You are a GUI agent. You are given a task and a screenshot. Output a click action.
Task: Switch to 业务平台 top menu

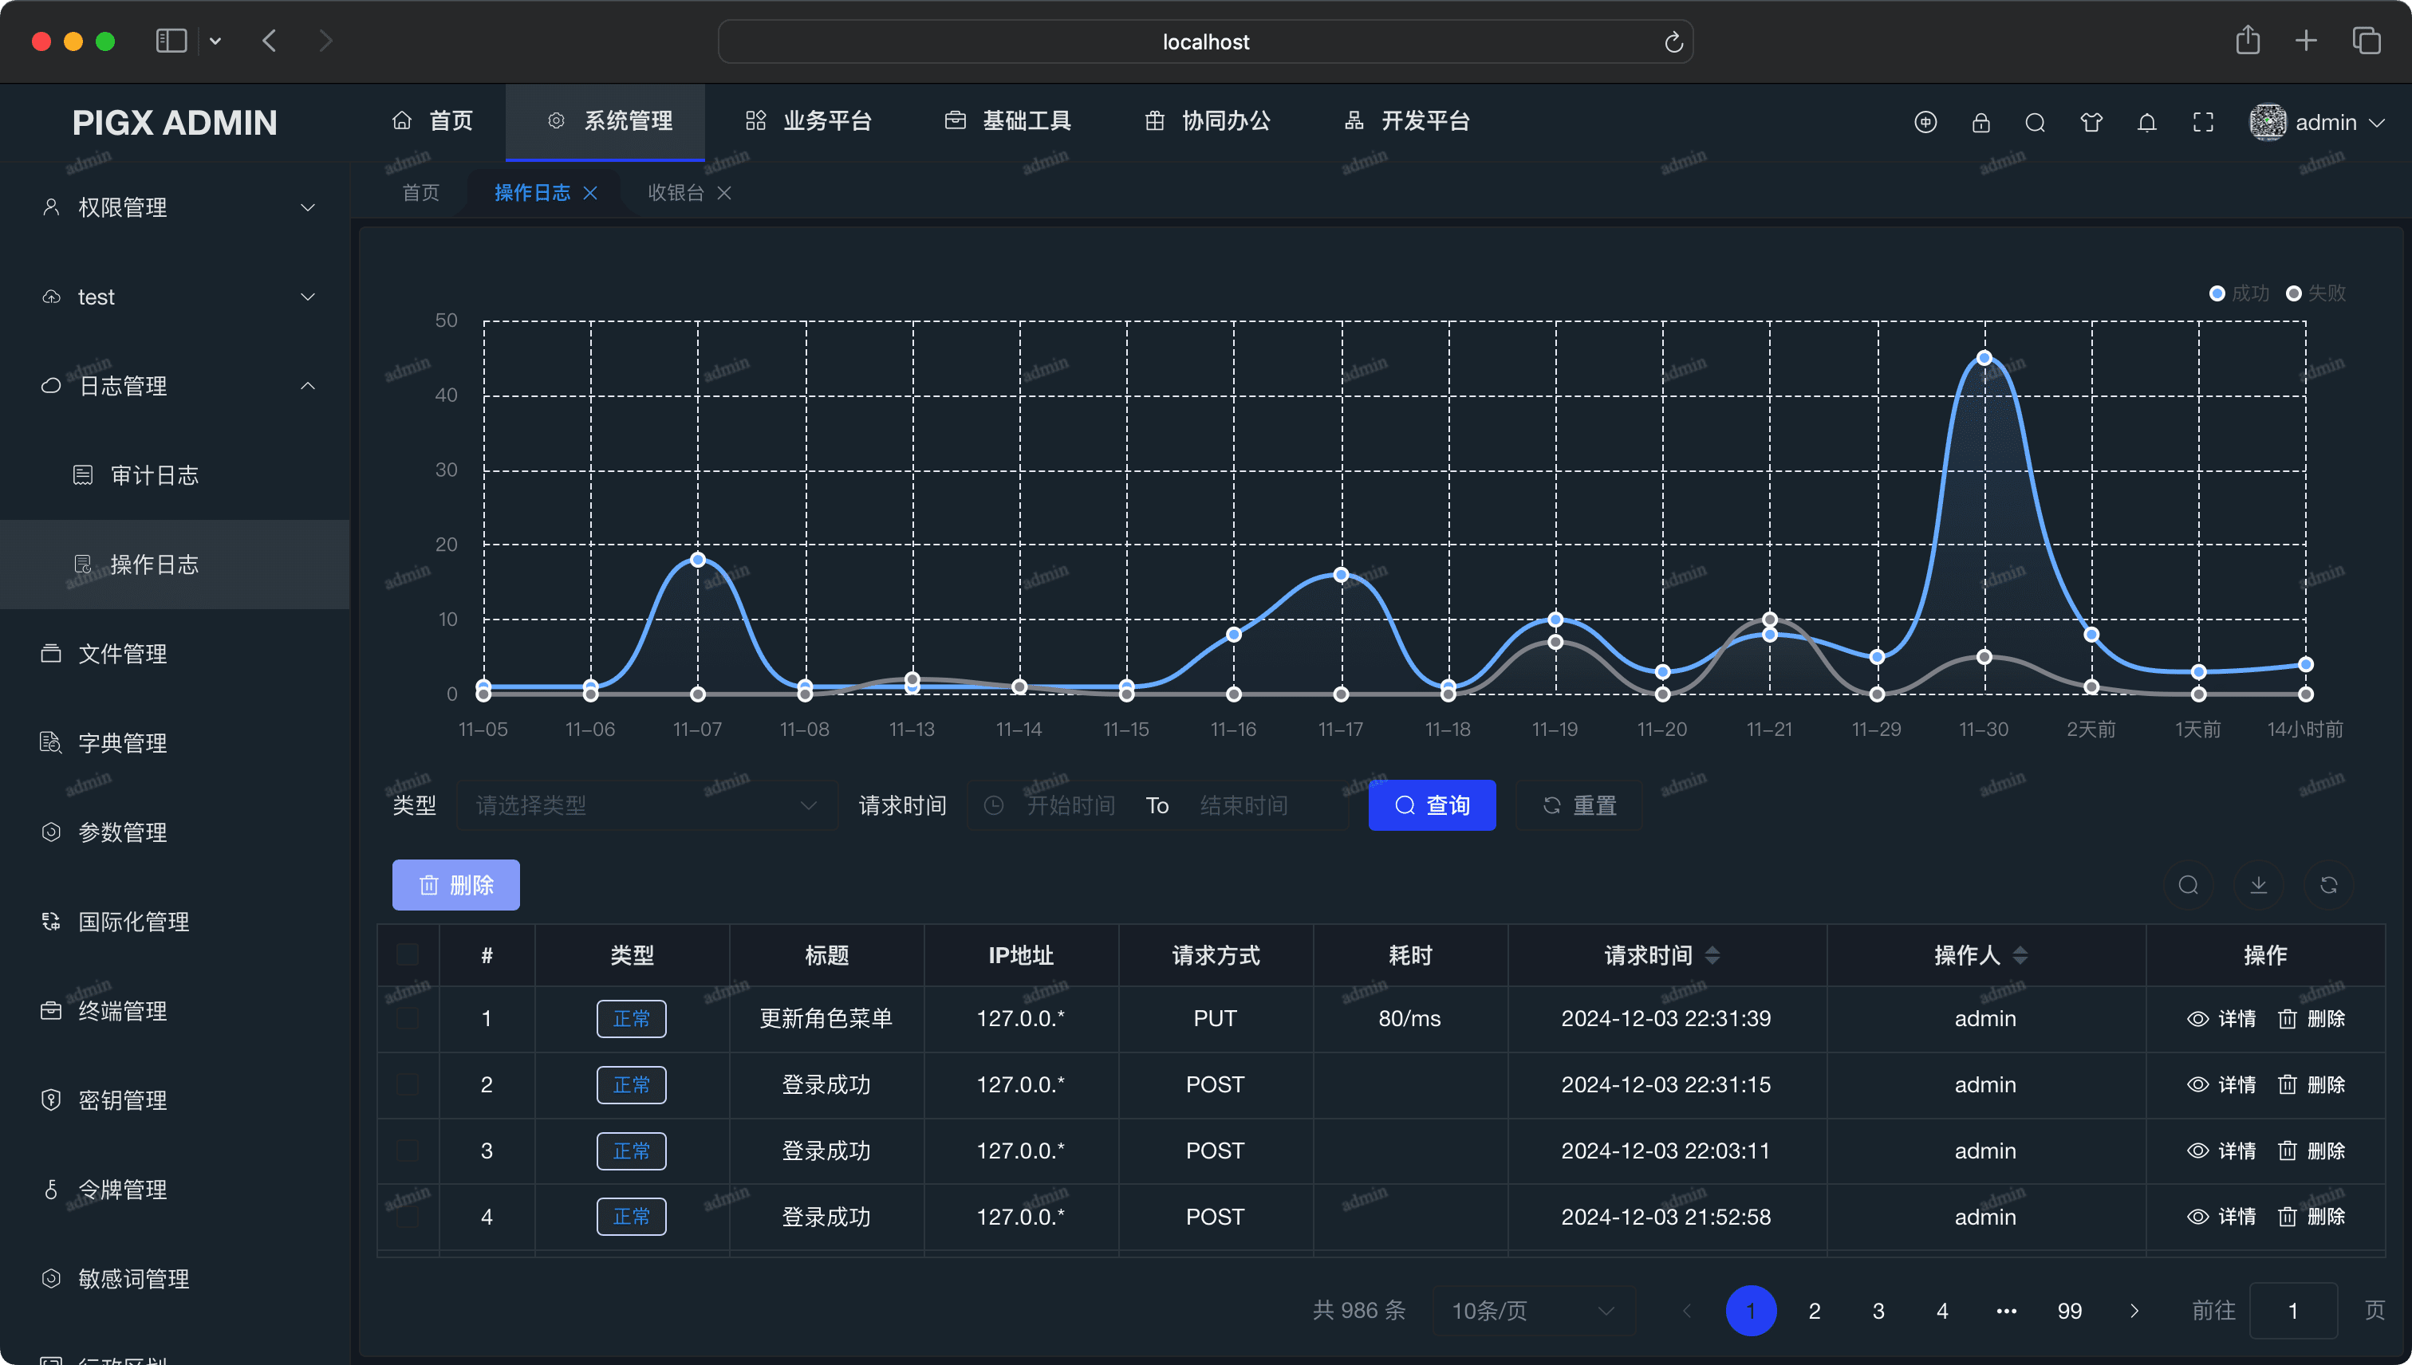[x=808, y=121]
